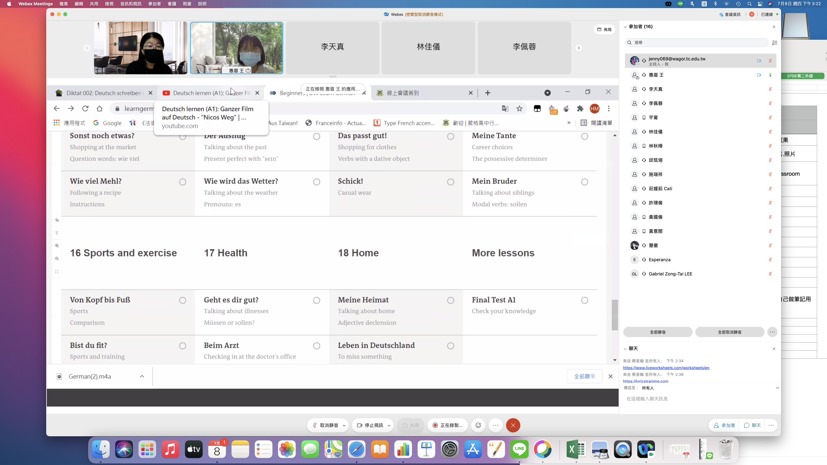Click the participant list sort icon
The image size is (827, 465).
[774, 43]
